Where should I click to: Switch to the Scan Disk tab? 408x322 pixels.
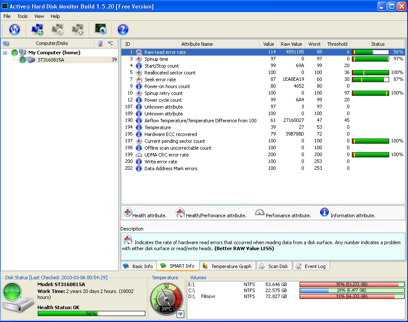pos(274,266)
